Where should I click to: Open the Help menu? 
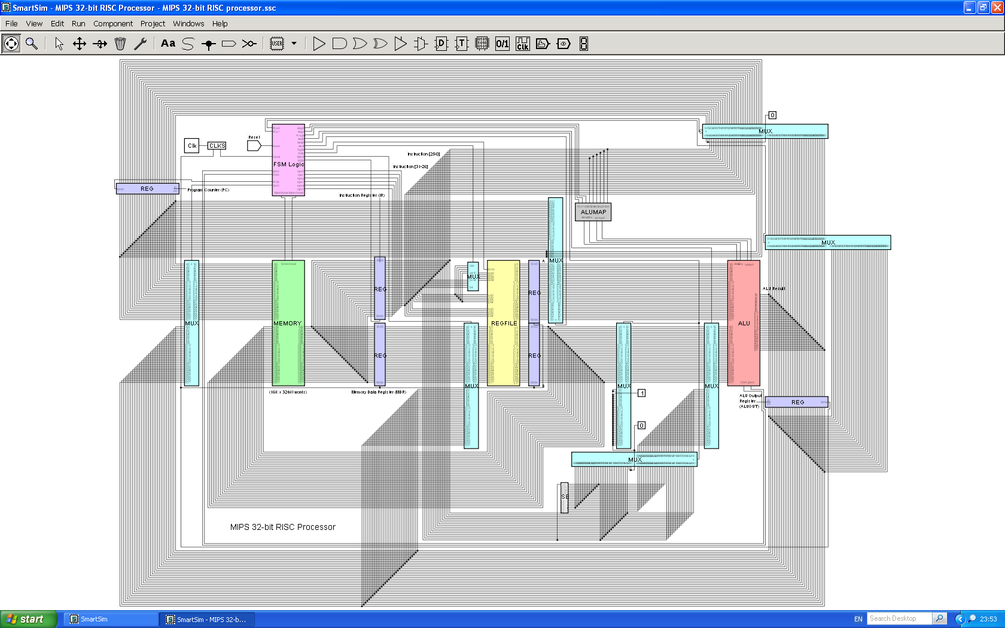(220, 24)
